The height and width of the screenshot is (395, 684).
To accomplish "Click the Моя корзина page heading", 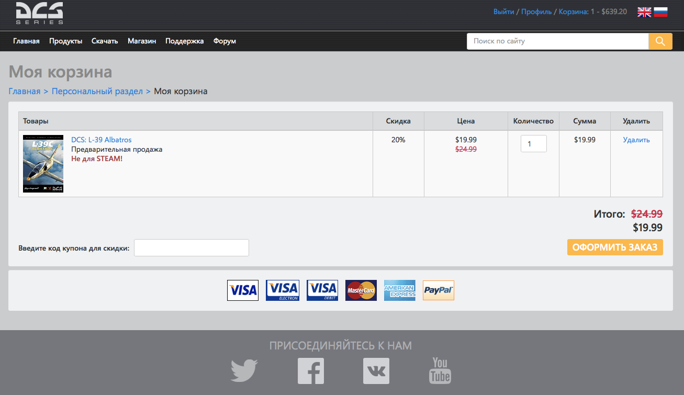I will (x=61, y=72).
